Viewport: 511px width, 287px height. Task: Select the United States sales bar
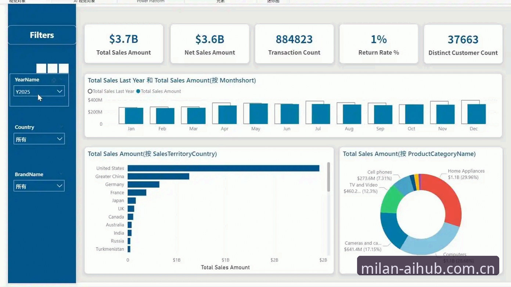coord(223,168)
